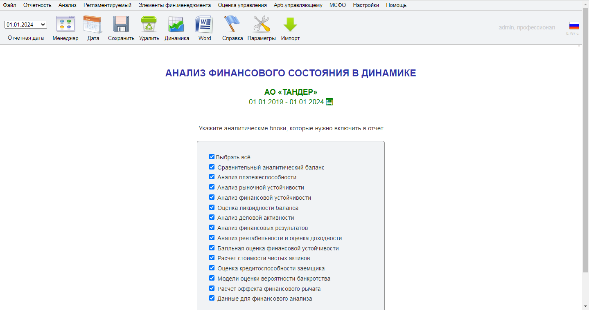This screenshot has width=589, height=310.
Task: Export report with the Word icon
Action: (204, 25)
